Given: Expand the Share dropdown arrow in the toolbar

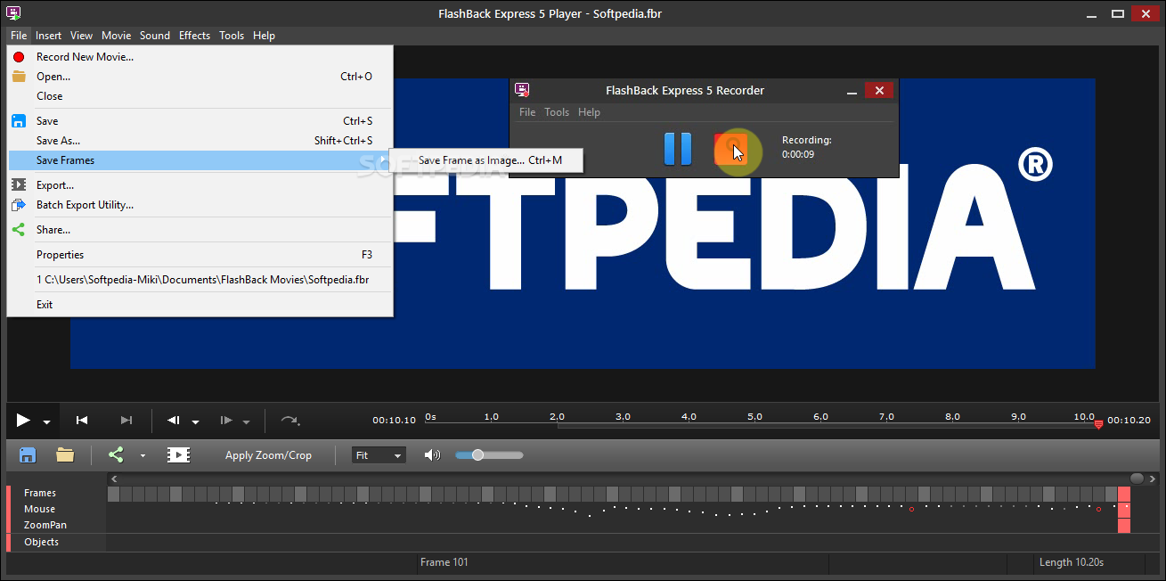Looking at the screenshot, I should click(143, 456).
